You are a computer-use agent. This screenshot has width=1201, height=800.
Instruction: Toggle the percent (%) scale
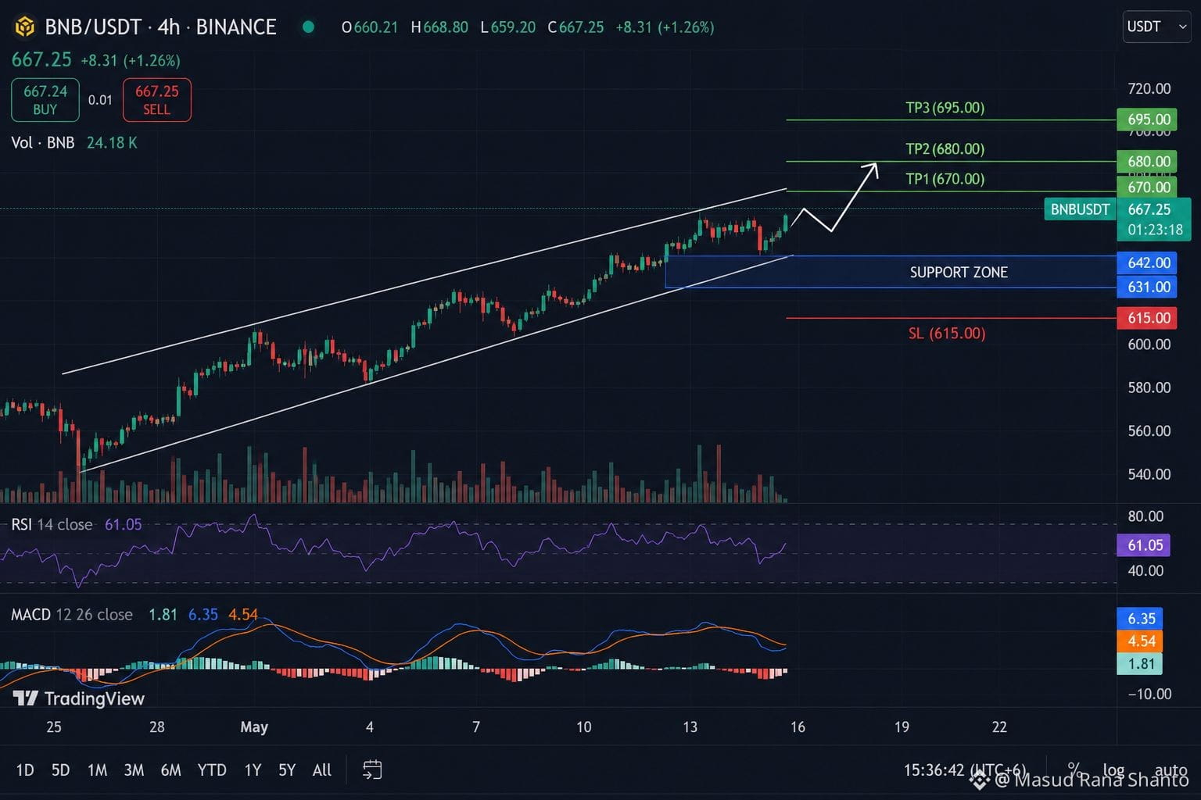click(1074, 770)
